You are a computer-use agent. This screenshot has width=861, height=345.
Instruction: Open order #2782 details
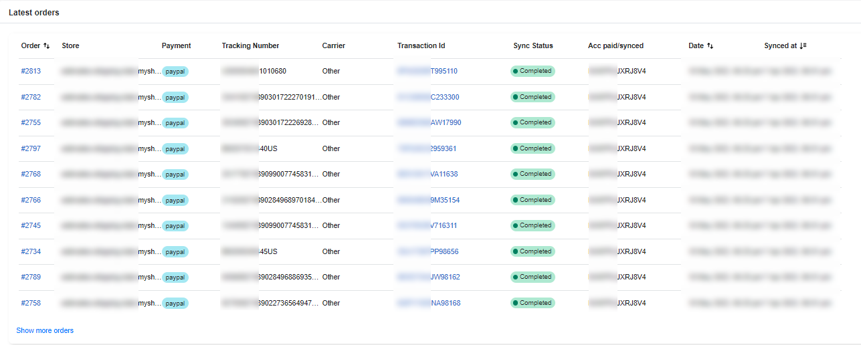pos(31,98)
